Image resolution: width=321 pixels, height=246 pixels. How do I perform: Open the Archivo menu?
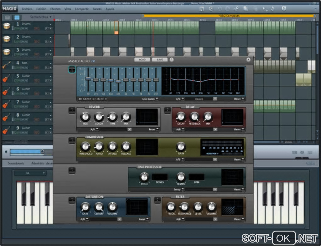pos(27,9)
